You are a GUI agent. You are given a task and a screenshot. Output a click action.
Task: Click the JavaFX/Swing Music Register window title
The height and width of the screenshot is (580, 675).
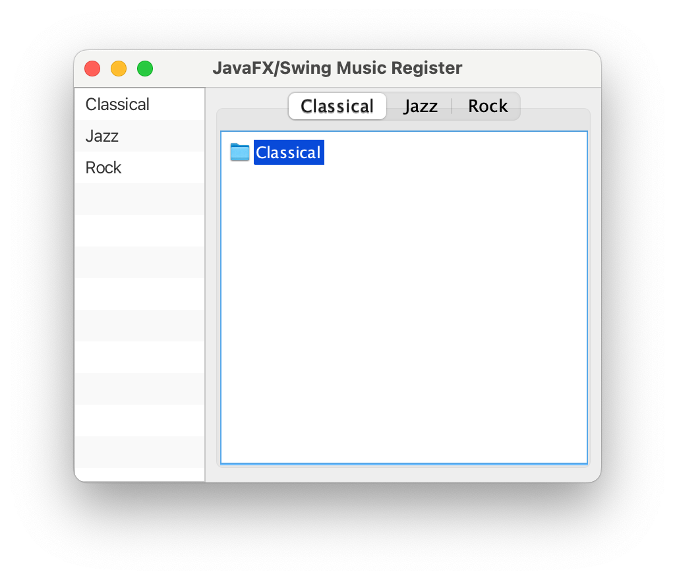click(x=337, y=68)
